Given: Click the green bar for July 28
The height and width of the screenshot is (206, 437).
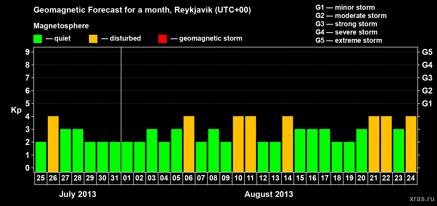Looking at the screenshot, I should pyautogui.click(x=78, y=150).
